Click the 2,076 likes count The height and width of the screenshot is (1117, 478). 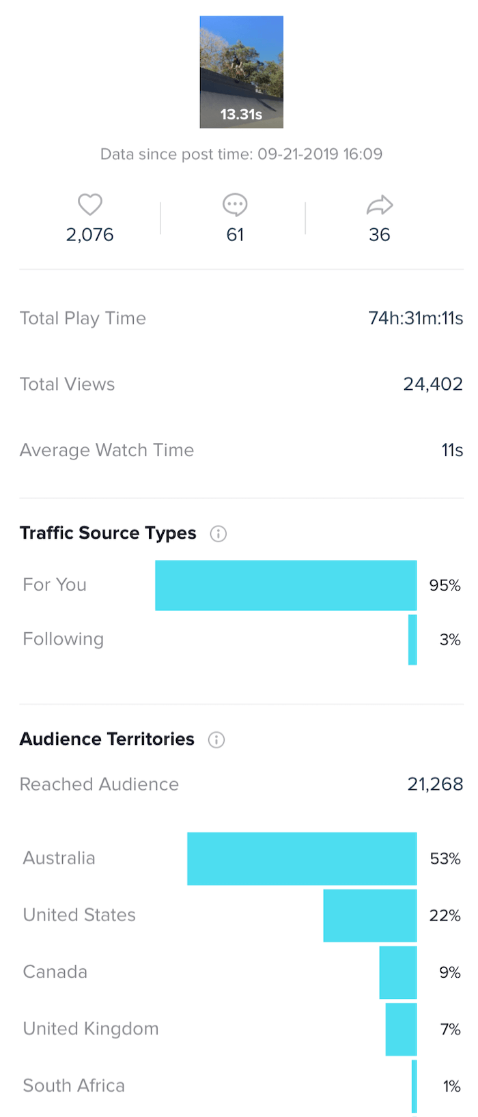pos(89,235)
